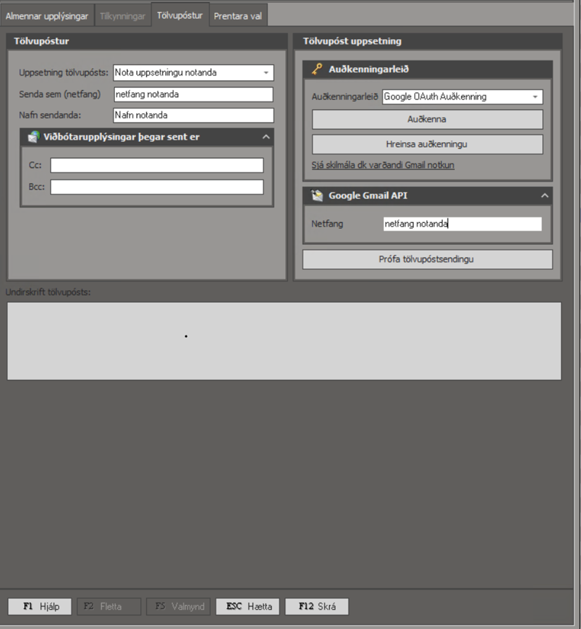
Task: Select the Tölvupóstur tab
Action: (x=179, y=15)
